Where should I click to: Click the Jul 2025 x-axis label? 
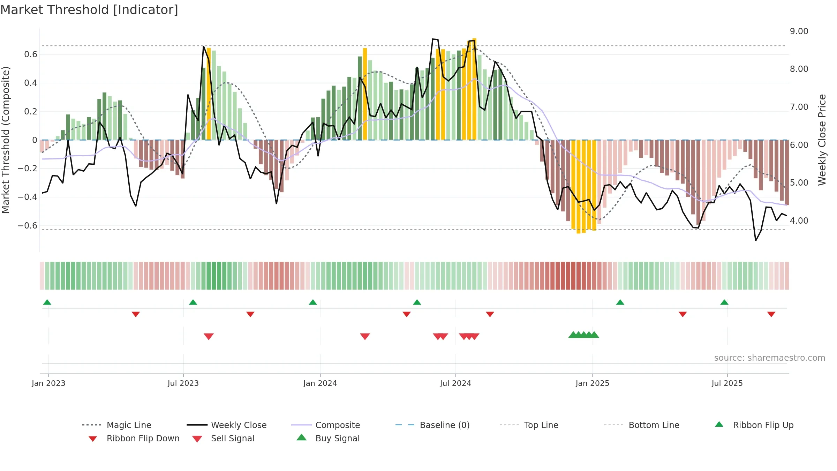(727, 383)
